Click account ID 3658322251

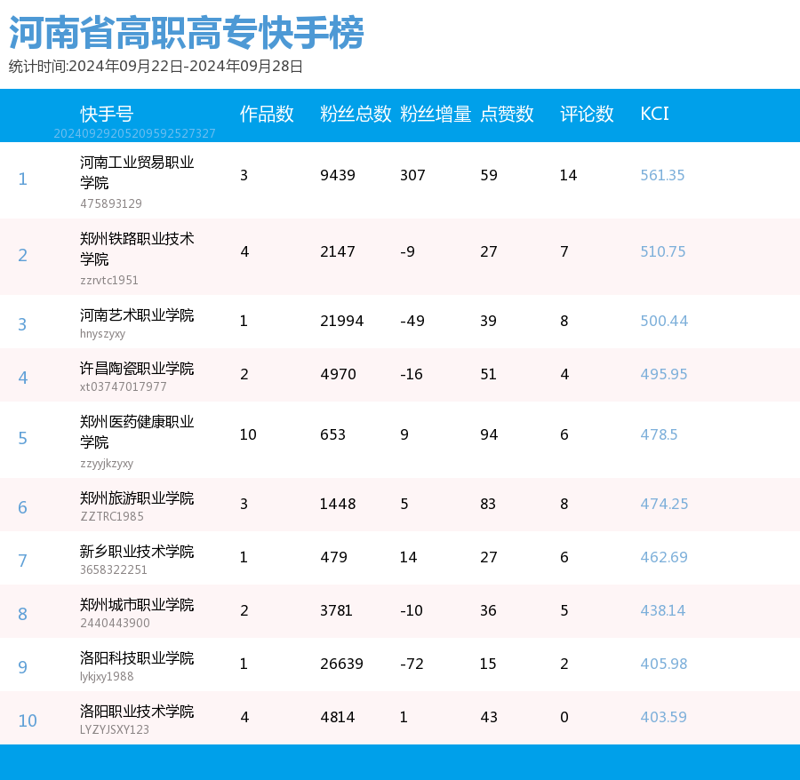point(113,569)
